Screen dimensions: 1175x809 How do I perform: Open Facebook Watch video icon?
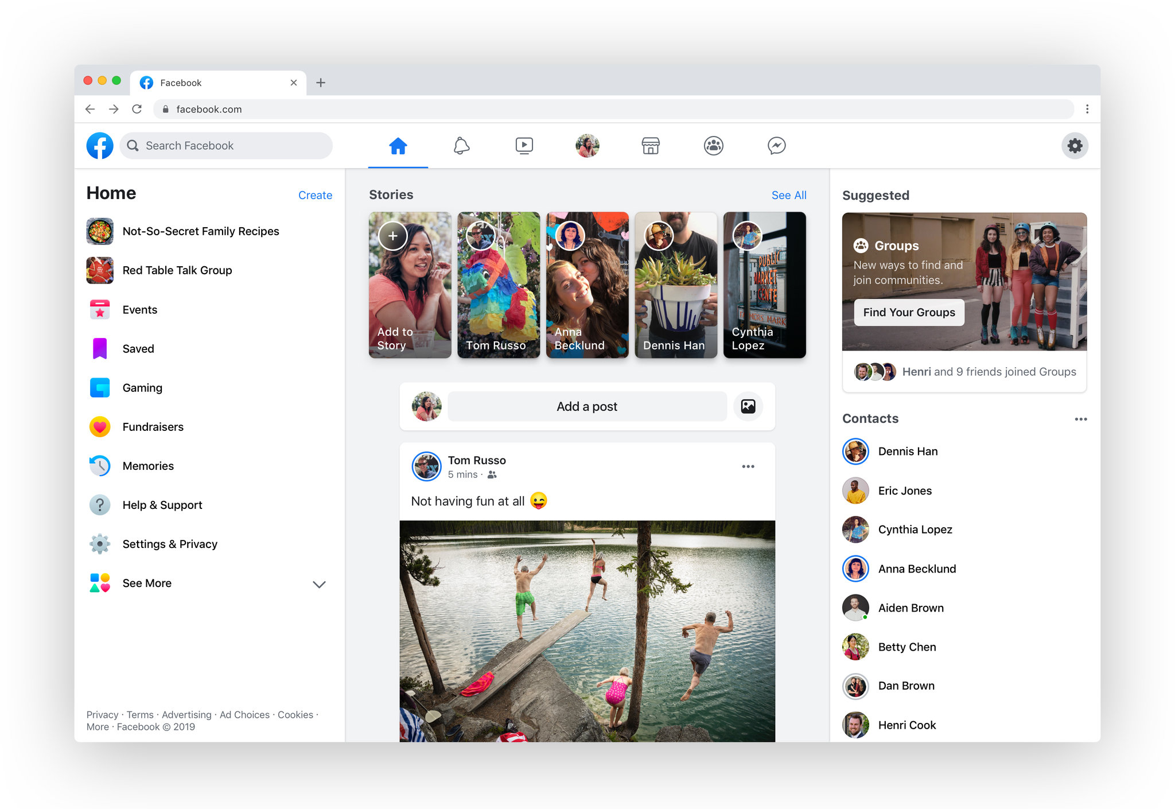[524, 146]
